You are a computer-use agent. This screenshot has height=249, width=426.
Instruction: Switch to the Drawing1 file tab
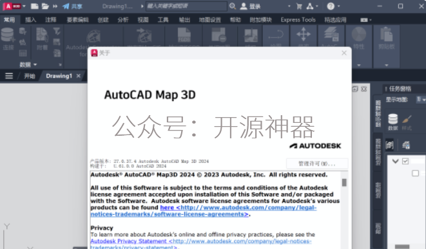[x=59, y=76]
